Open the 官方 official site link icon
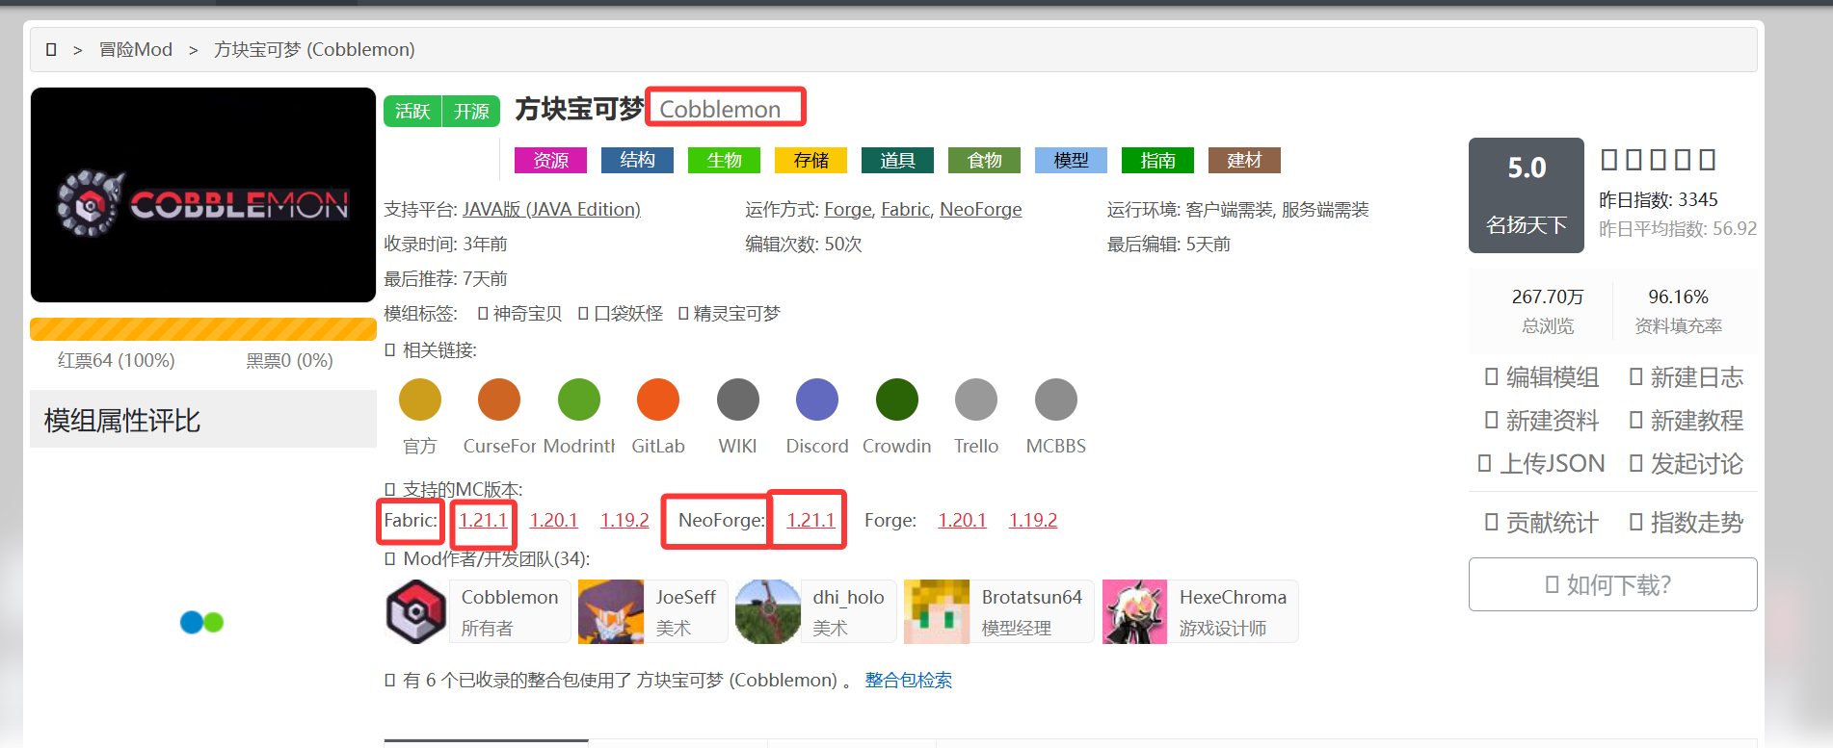 tap(420, 400)
